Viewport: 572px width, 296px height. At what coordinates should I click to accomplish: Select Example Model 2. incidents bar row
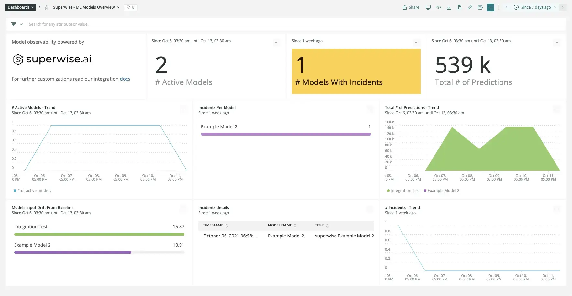(286, 129)
